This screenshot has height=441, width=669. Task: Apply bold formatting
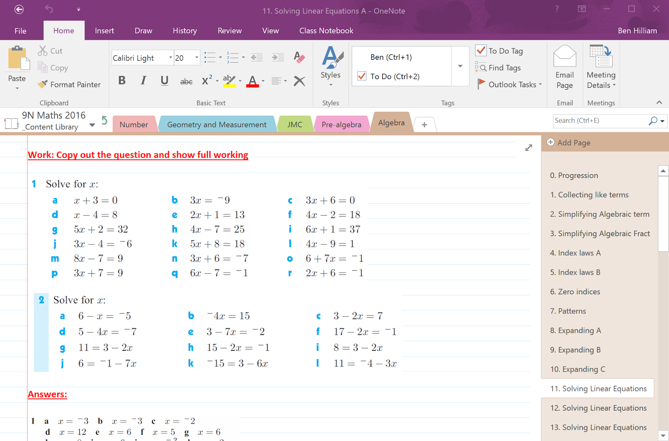(122, 81)
